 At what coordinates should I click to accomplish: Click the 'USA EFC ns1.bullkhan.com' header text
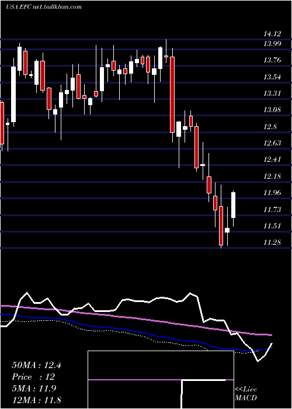click(44, 7)
